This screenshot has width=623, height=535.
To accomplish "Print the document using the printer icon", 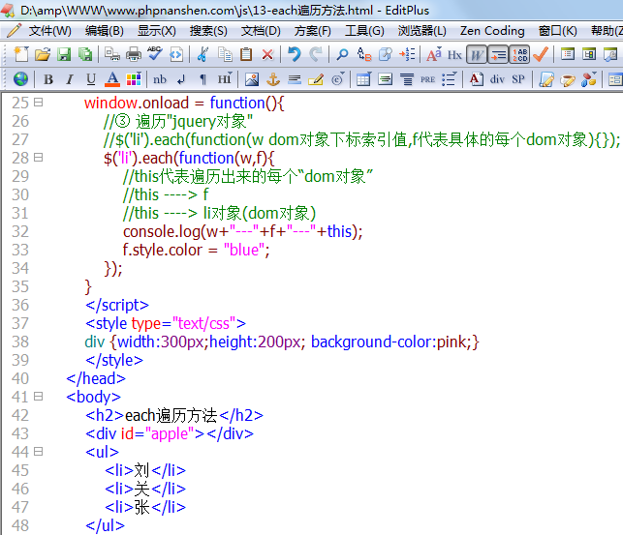I will click(x=134, y=54).
